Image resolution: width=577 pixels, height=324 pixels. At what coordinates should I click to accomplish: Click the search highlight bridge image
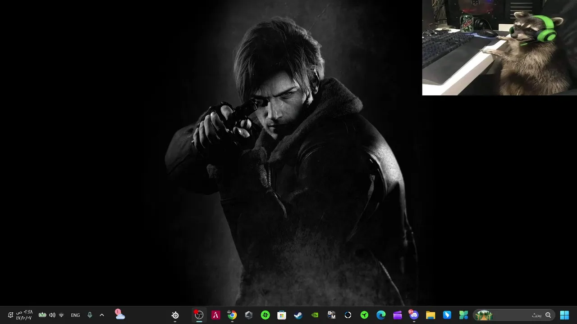click(x=485, y=315)
